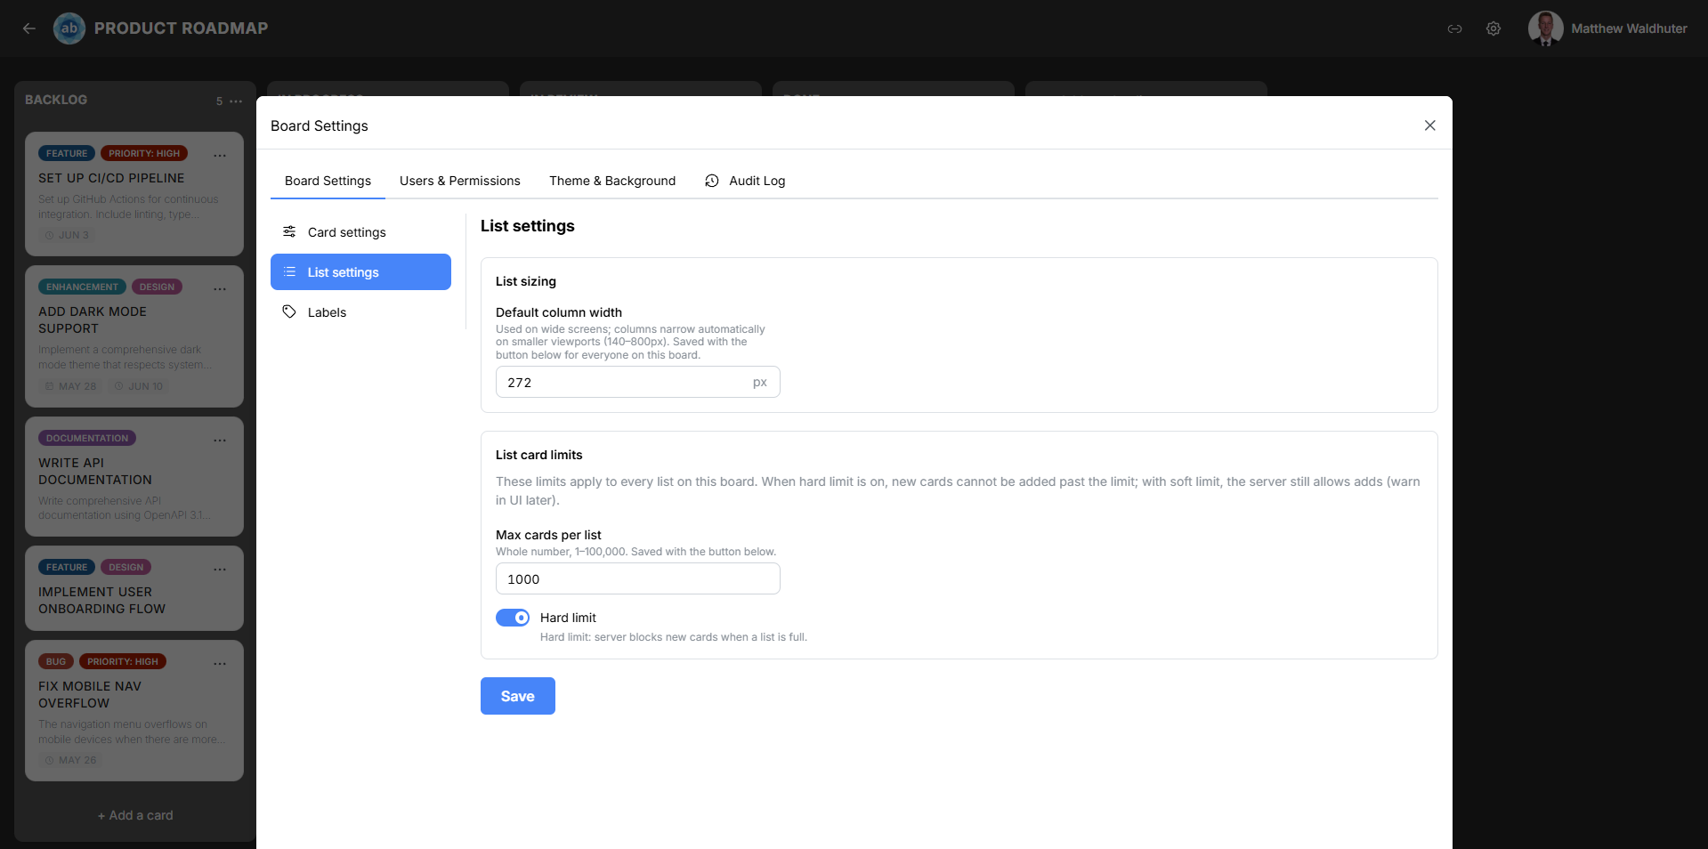This screenshot has height=849, width=1708.
Task: Open the settings gear icon in the header
Action: [x=1493, y=28]
